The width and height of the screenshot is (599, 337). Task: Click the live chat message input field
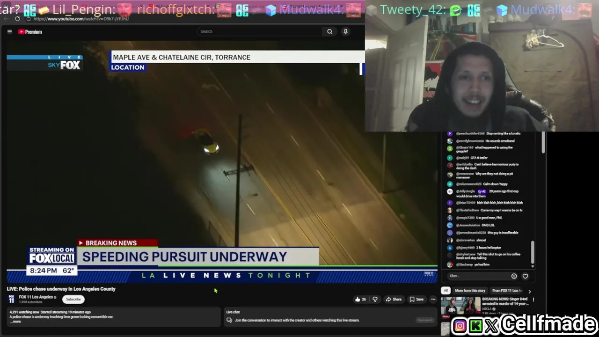[477, 276]
